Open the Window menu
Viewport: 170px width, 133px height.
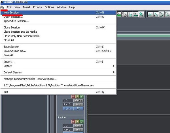[x=61, y=7]
